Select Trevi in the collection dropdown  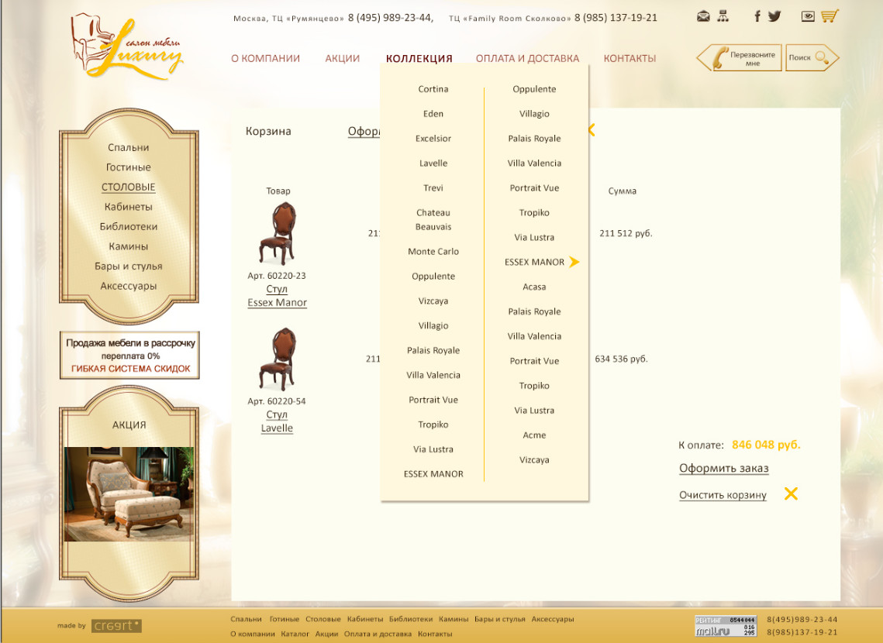click(x=433, y=188)
